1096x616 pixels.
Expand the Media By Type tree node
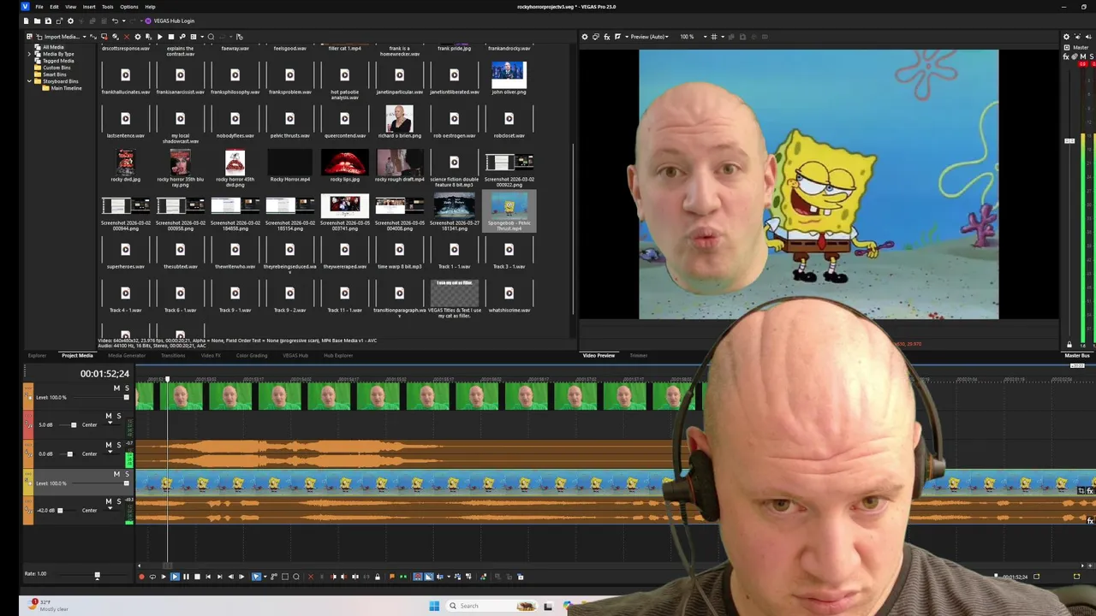coord(29,54)
